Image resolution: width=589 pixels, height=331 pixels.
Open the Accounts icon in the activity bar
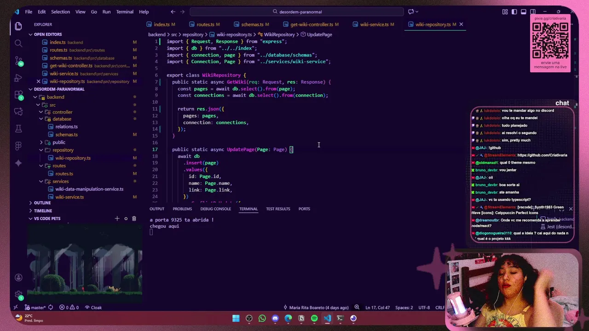(18, 277)
